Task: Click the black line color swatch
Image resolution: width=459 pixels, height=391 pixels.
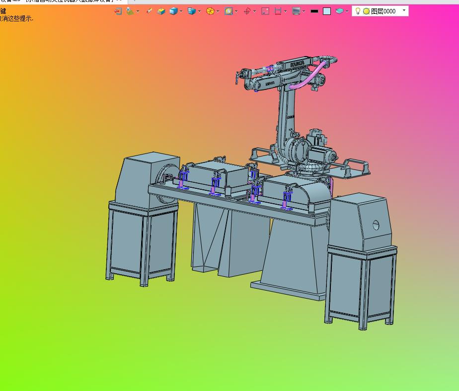Action: tap(314, 11)
